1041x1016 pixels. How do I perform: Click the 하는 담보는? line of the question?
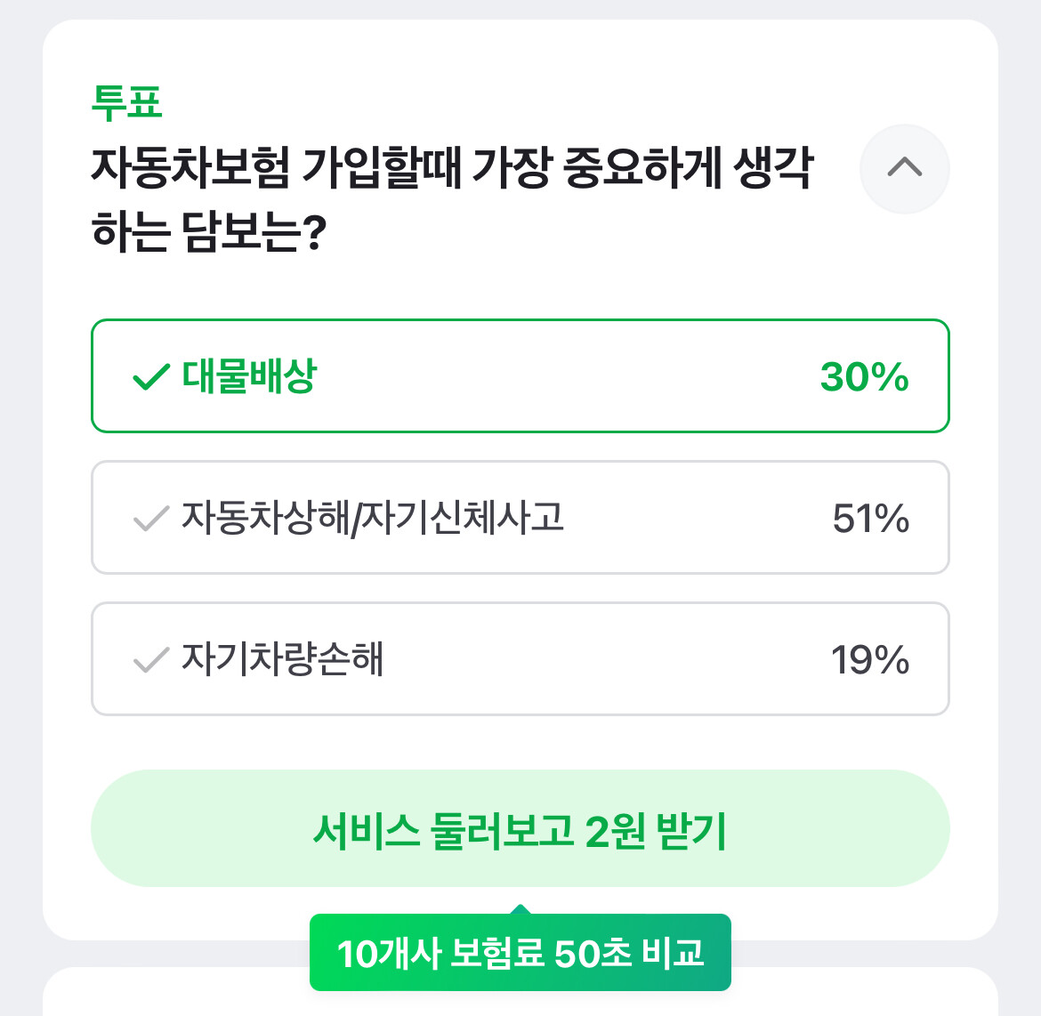coord(209,231)
